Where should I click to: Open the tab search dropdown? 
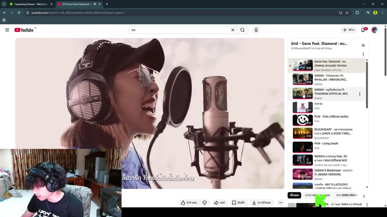tap(4, 4)
